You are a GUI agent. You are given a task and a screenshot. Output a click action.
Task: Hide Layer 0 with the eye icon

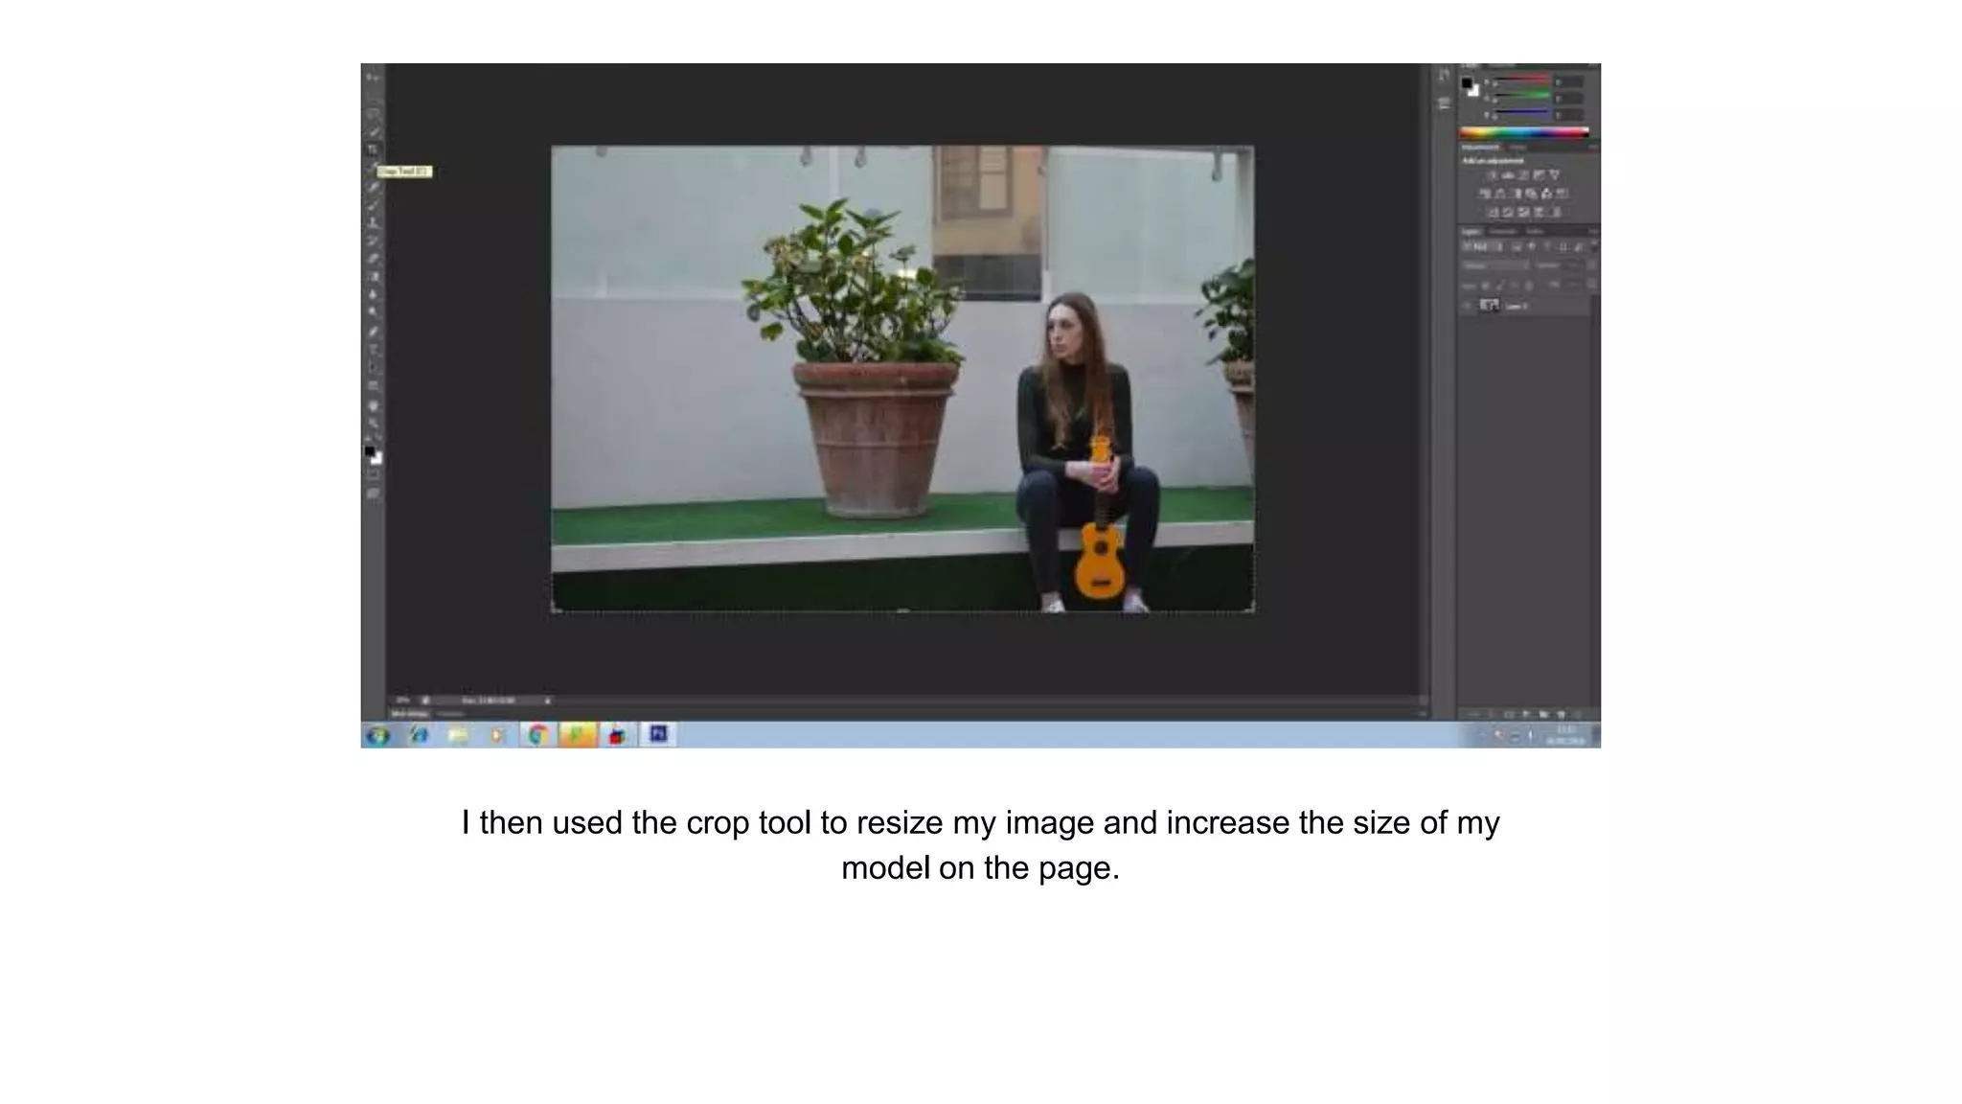pos(1468,306)
